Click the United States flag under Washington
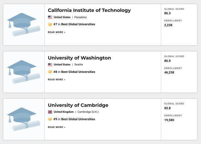Image resolution: width=201 pixels, height=144 pixels. coord(50,65)
